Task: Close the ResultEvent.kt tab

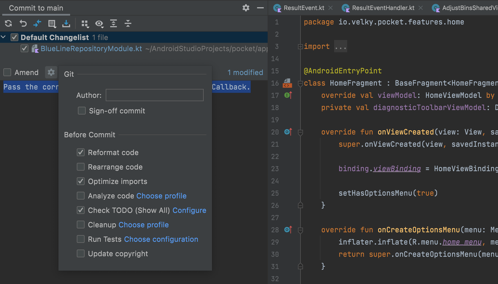Action: coord(331,8)
